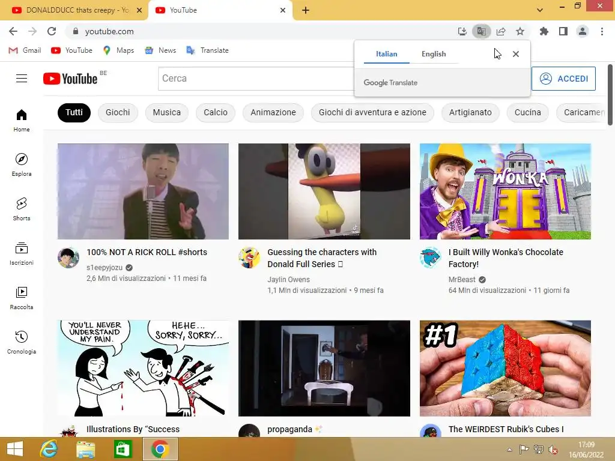
Task: Open Shorts in the sidebar
Action: 22,209
